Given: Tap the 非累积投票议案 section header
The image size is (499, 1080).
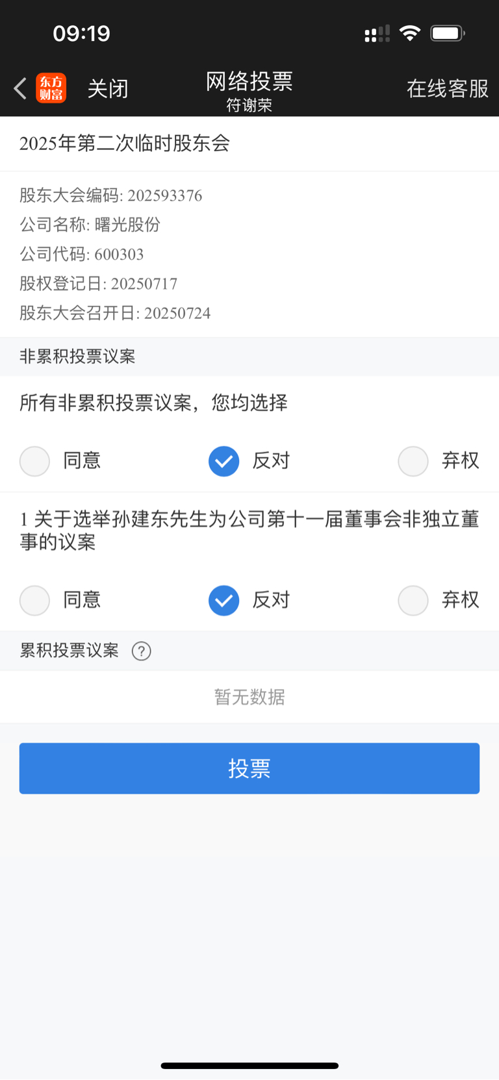Looking at the screenshot, I should 77,357.
